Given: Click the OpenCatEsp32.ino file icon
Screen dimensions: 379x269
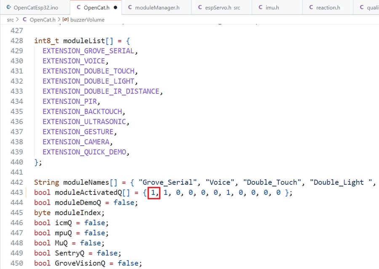Looking at the screenshot, I should (x=8, y=8).
